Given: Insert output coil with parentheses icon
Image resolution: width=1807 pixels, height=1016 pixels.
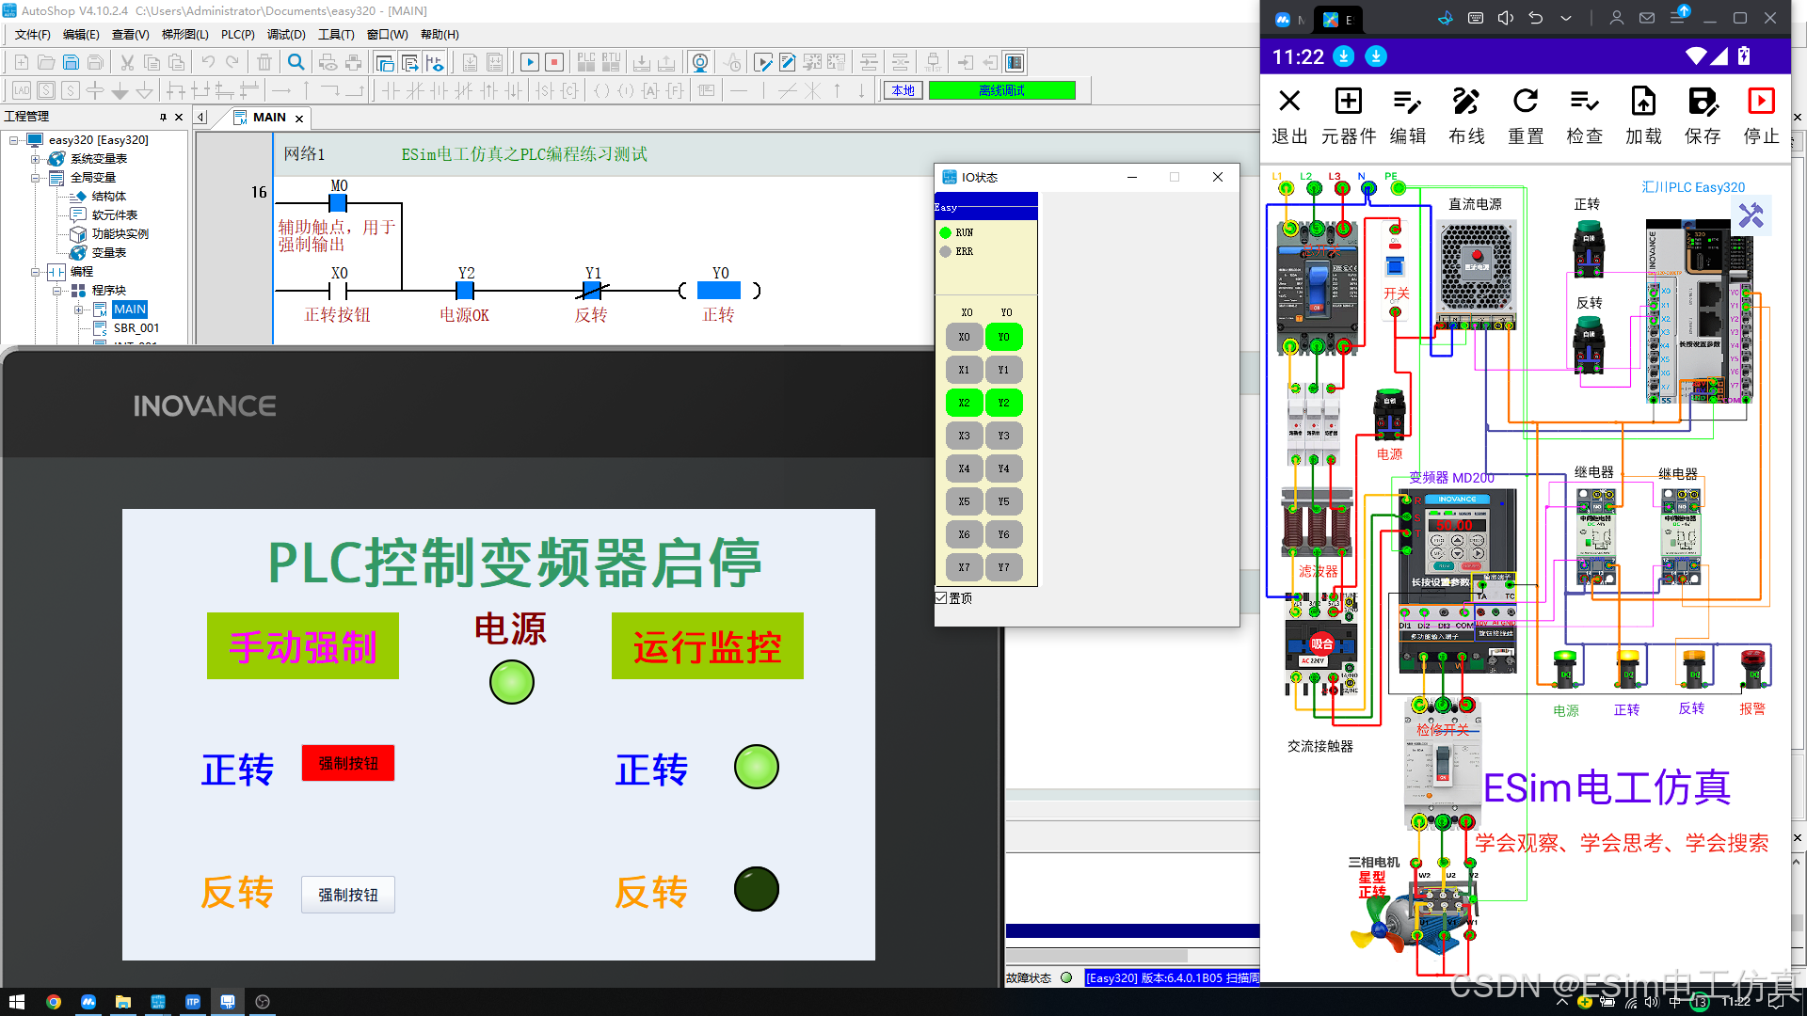Looking at the screenshot, I should (x=601, y=90).
